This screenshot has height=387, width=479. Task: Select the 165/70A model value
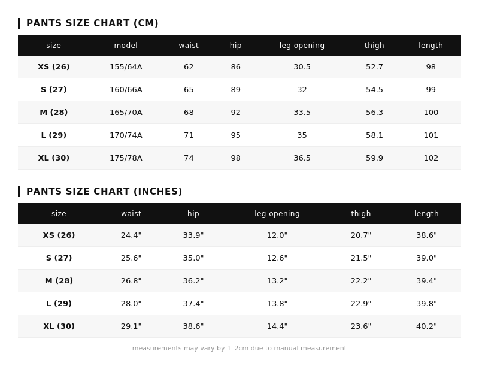(x=126, y=113)
